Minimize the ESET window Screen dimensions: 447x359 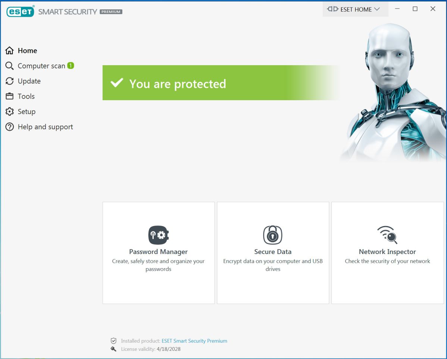point(397,9)
